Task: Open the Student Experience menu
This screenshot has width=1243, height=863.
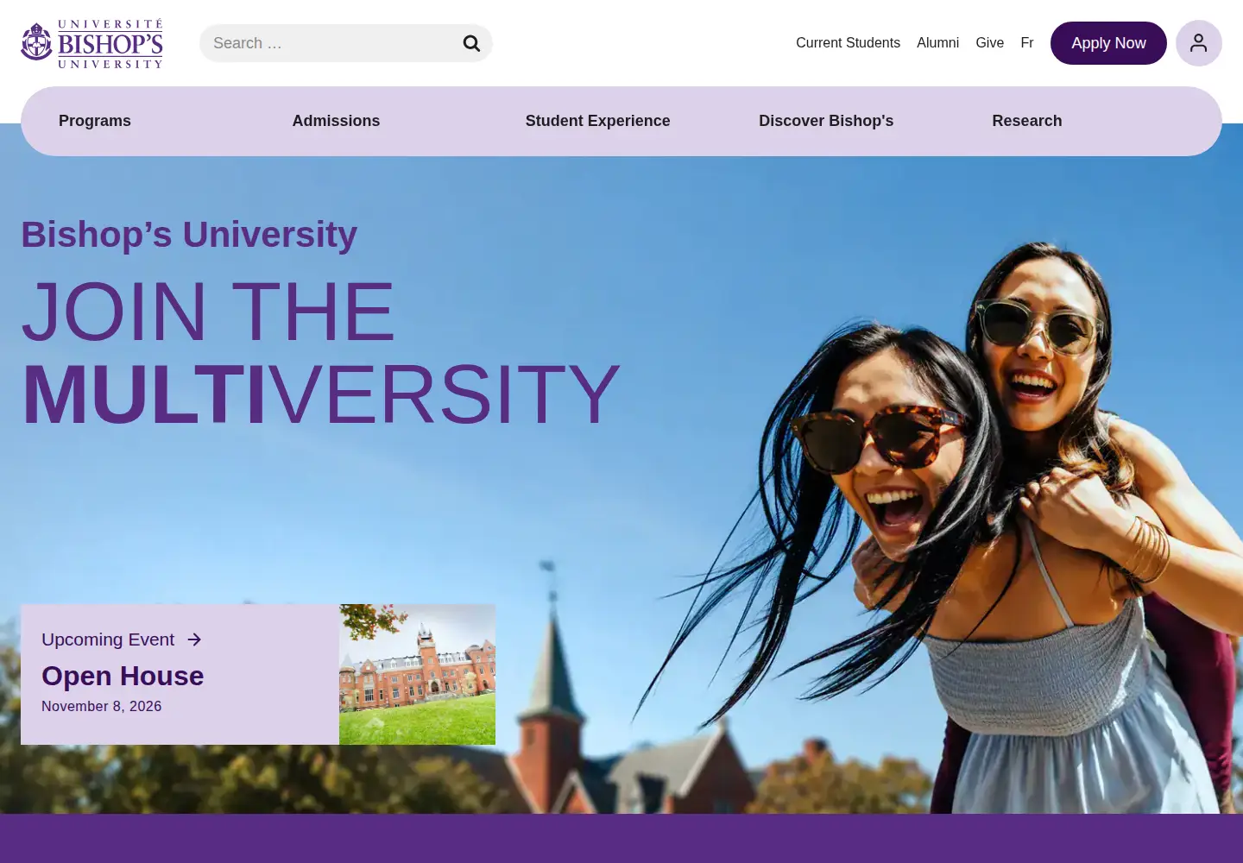Action: 597,121
